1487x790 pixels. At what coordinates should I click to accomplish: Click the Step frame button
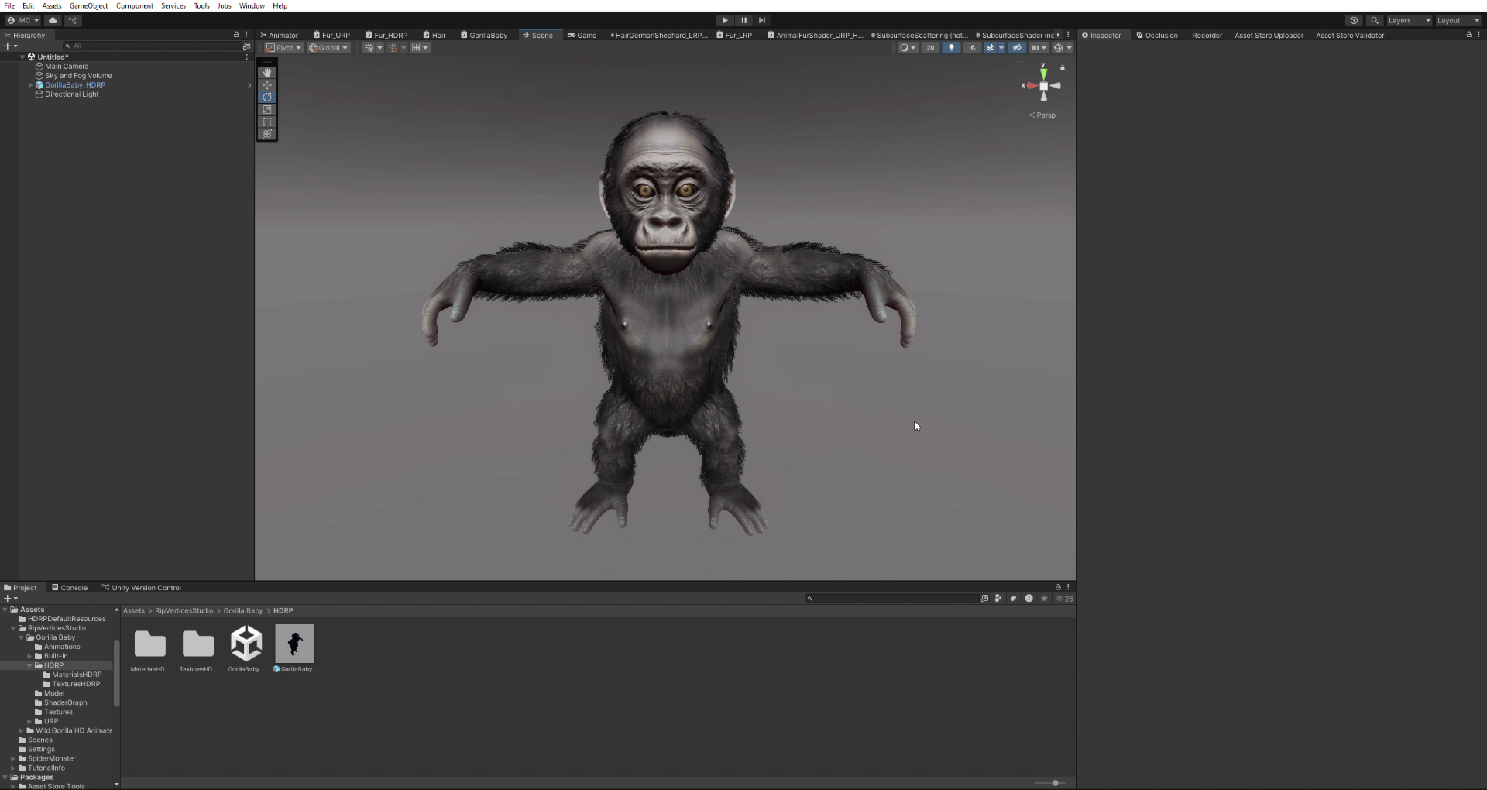click(762, 21)
